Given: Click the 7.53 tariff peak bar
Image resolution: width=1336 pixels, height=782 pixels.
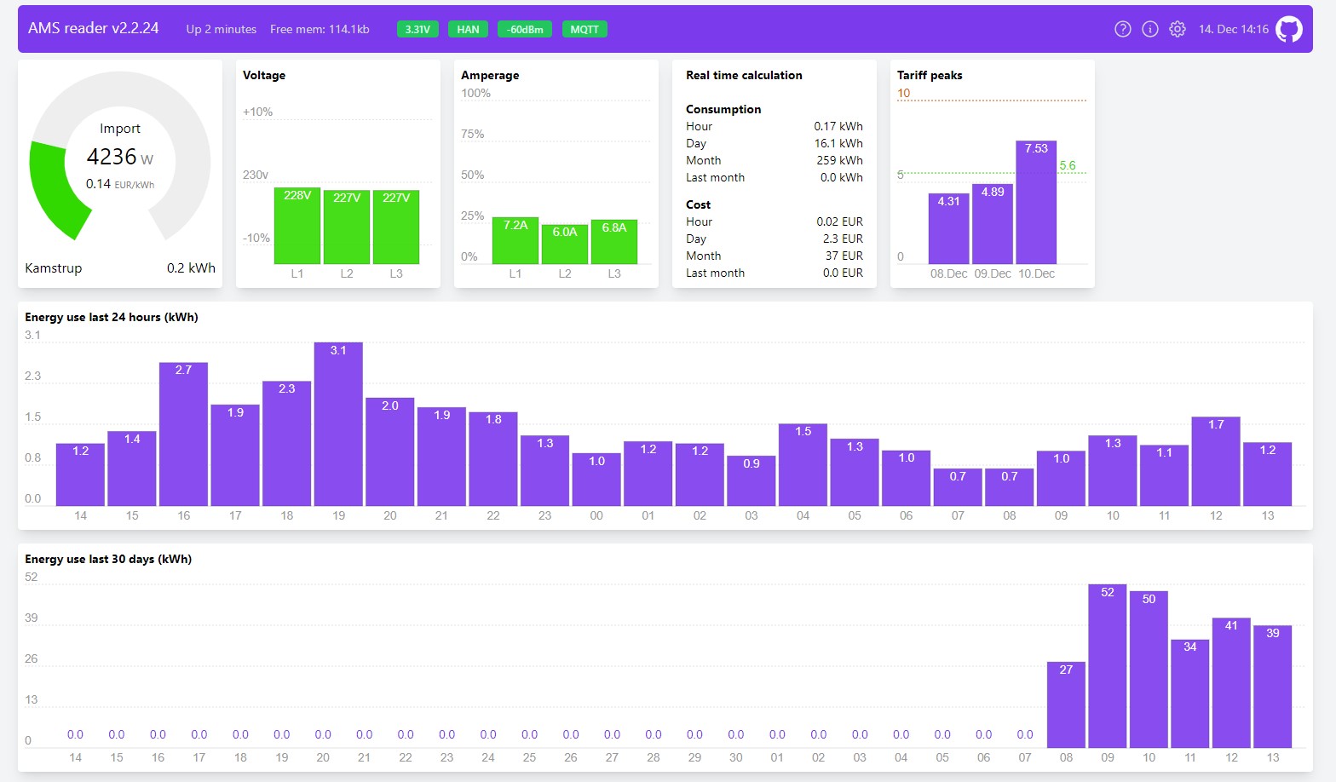Looking at the screenshot, I should 1036,203.
